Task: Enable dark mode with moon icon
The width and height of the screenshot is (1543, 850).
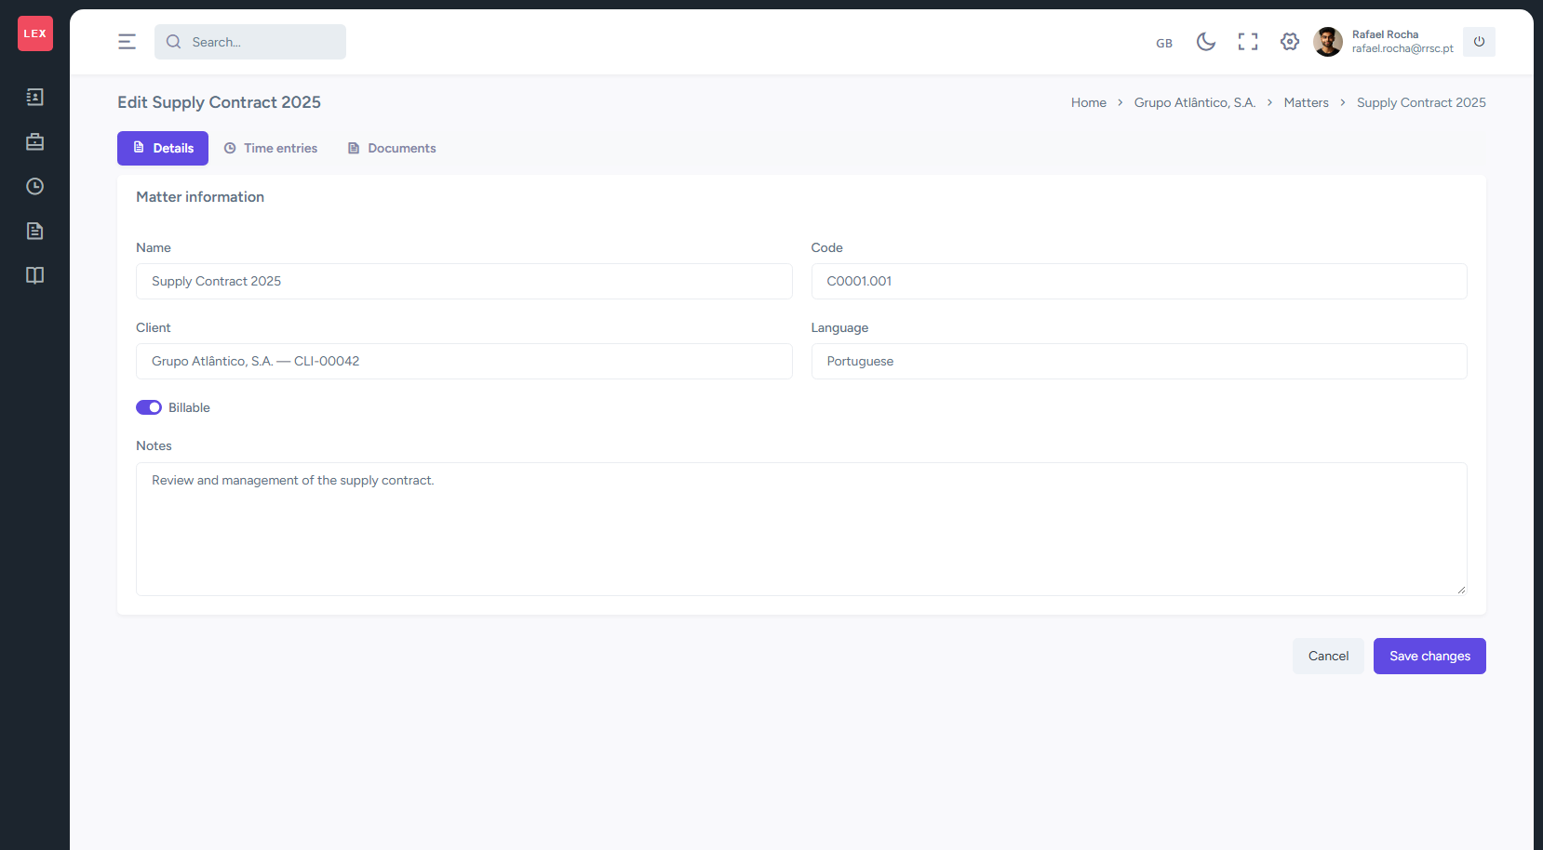Action: (x=1206, y=42)
